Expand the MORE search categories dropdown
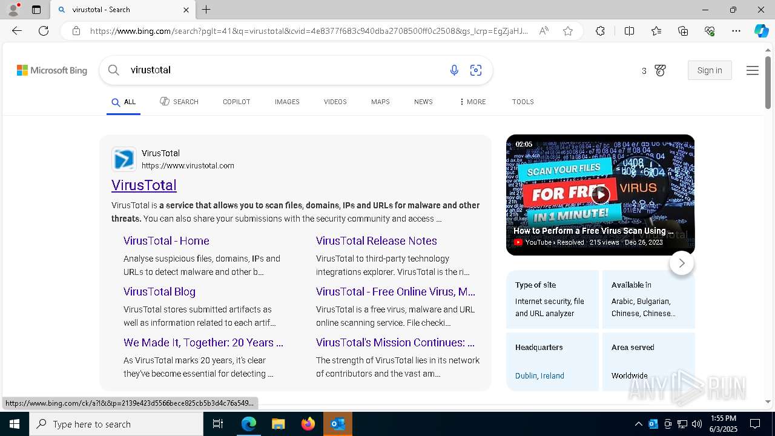This screenshot has height=436, width=775. 473,102
